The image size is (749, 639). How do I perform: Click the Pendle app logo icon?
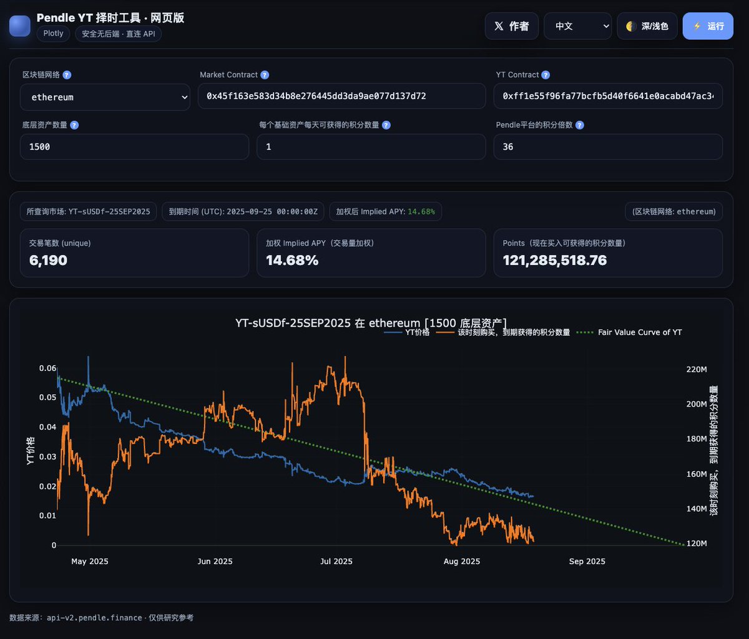coord(19,26)
